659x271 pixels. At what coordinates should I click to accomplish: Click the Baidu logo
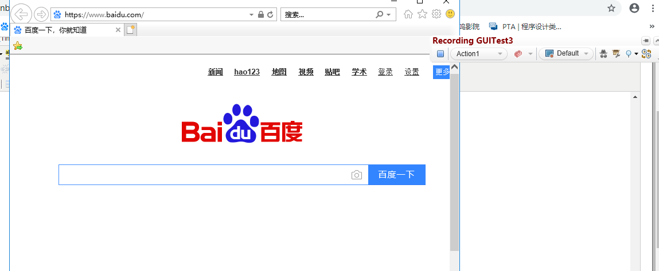[x=242, y=123]
